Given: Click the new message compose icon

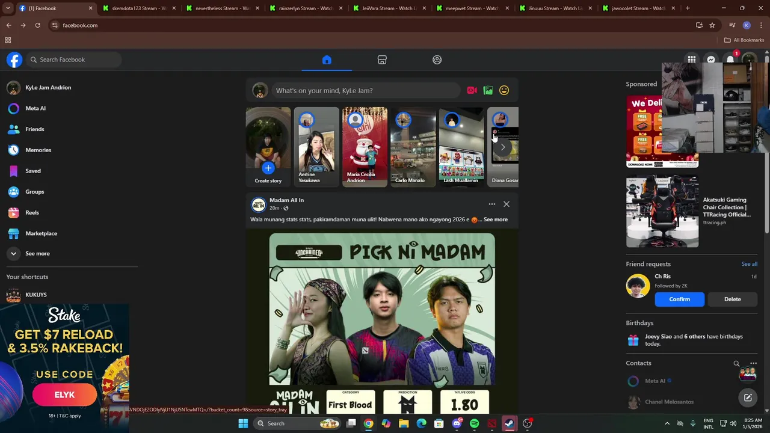Looking at the screenshot, I should pos(748,398).
